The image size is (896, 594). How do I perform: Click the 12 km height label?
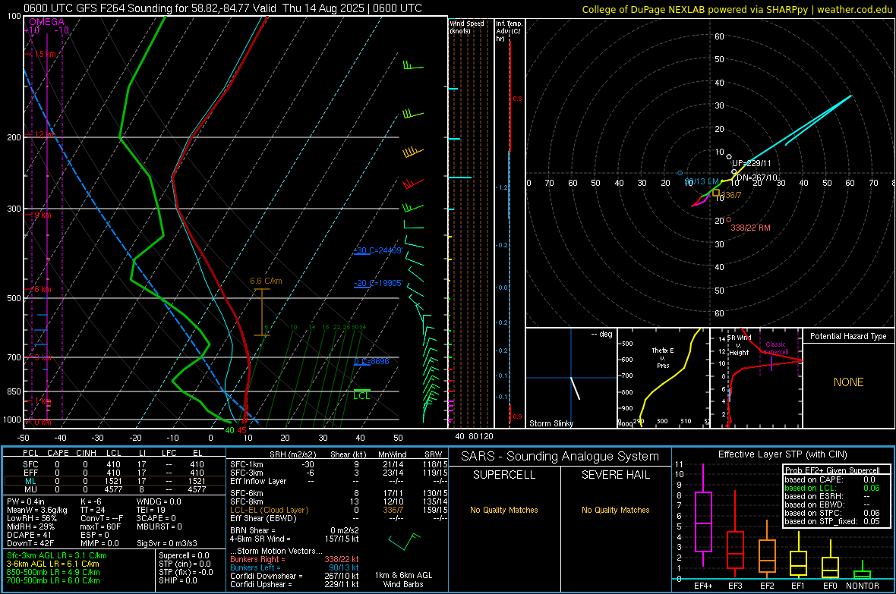[x=45, y=134]
